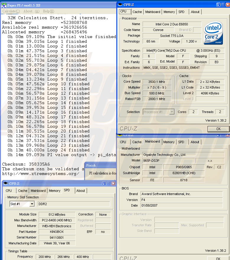Click the BIOS Version field F4

[182, 200]
